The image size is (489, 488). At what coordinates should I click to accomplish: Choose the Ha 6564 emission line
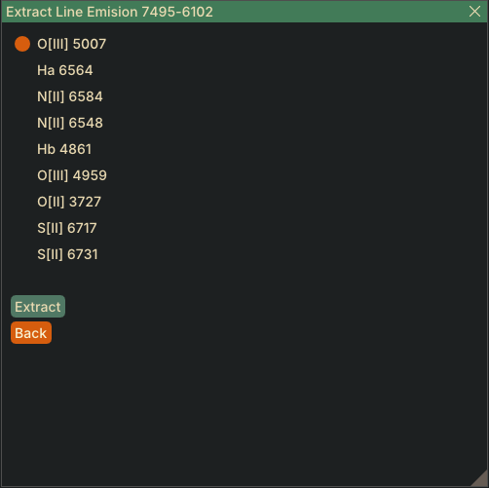pyautogui.click(x=65, y=70)
